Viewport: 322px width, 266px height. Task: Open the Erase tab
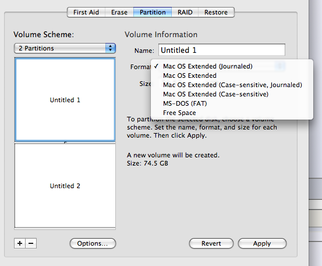pyautogui.click(x=119, y=12)
